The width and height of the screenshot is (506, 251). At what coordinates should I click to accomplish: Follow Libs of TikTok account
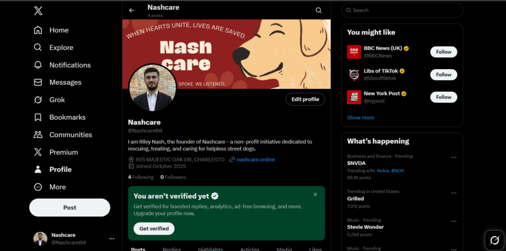point(443,74)
